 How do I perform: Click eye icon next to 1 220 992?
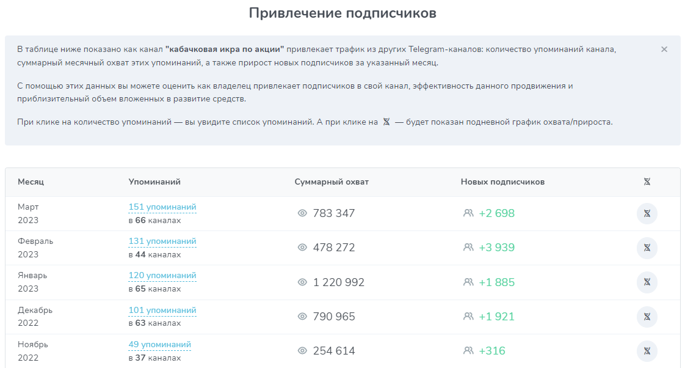point(302,282)
